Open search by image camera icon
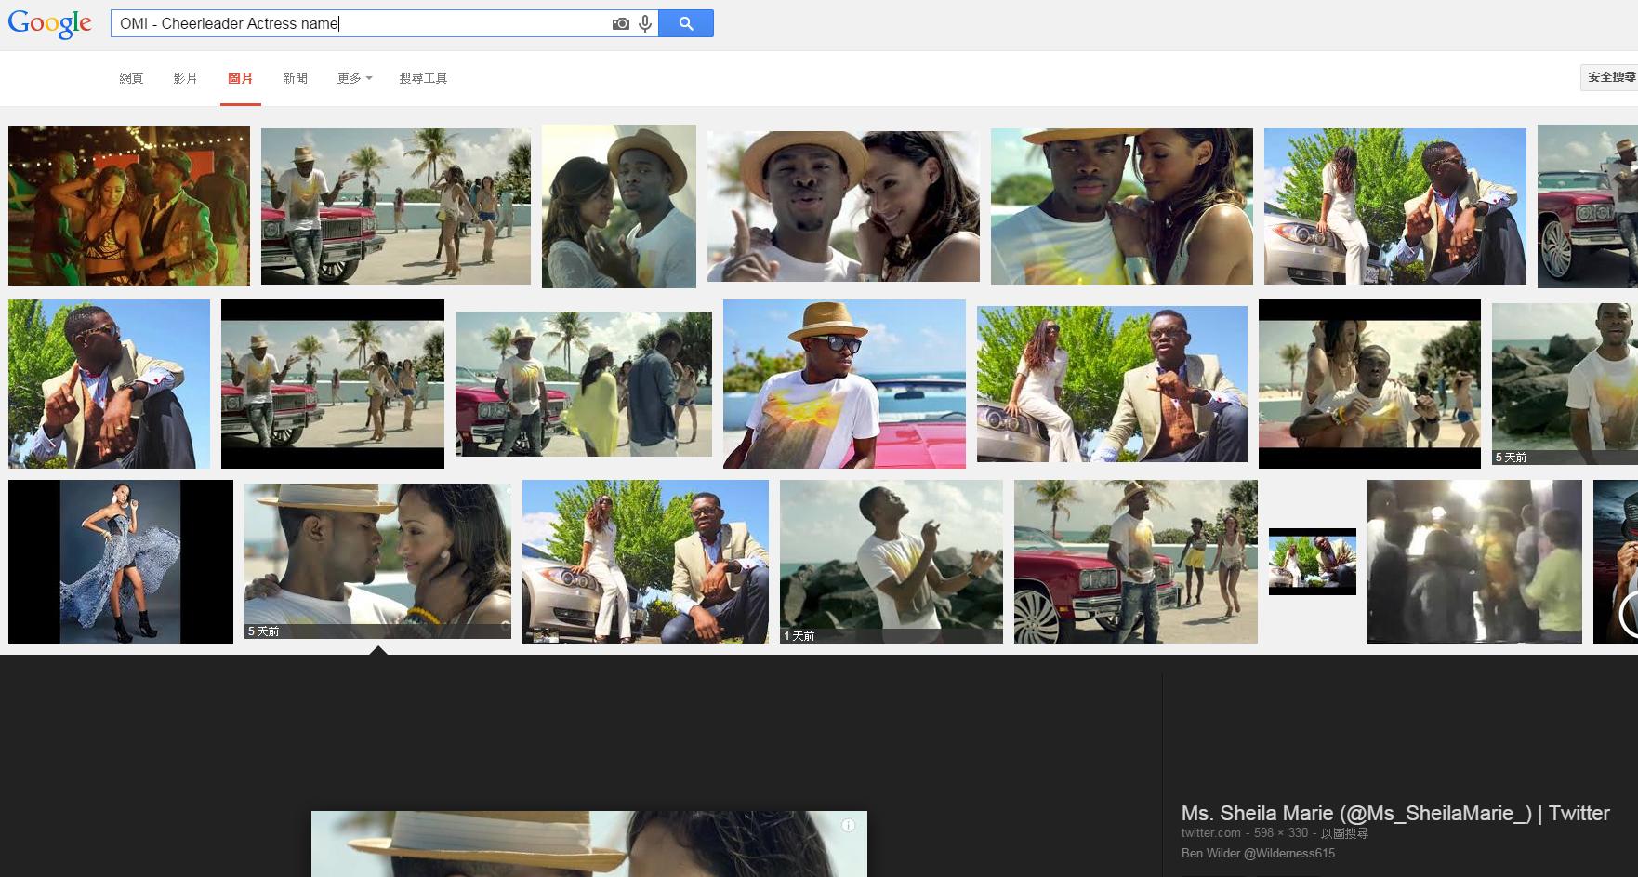This screenshot has height=877, width=1638. pyautogui.click(x=620, y=23)
